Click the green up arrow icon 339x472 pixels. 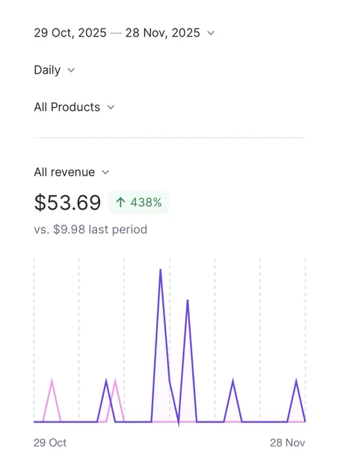click(121, 202)
